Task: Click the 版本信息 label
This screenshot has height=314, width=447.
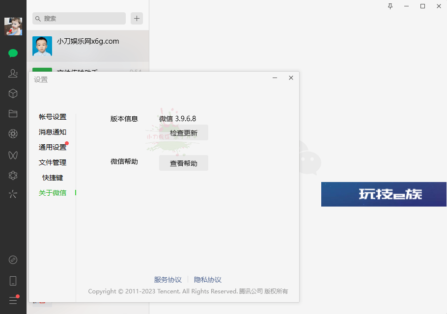Action: pyautogui.click(x=124, y=119)
